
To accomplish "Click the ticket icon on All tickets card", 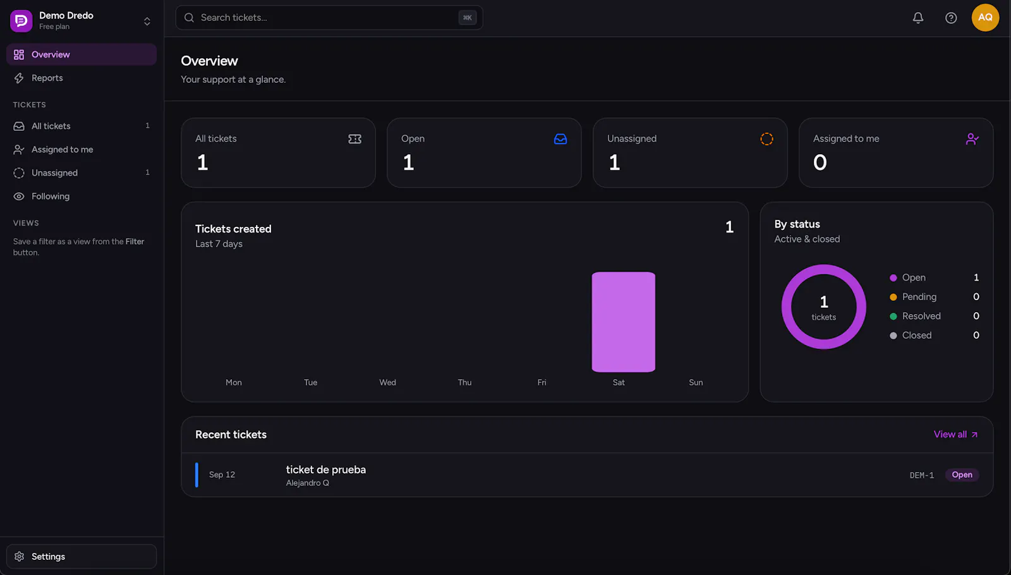I will coord(355,139).
